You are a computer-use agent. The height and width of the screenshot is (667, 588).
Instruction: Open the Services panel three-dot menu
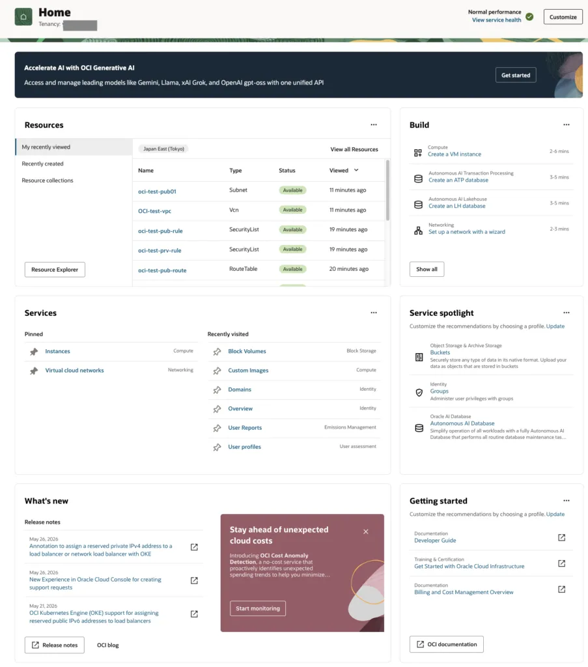pos(374,313)
